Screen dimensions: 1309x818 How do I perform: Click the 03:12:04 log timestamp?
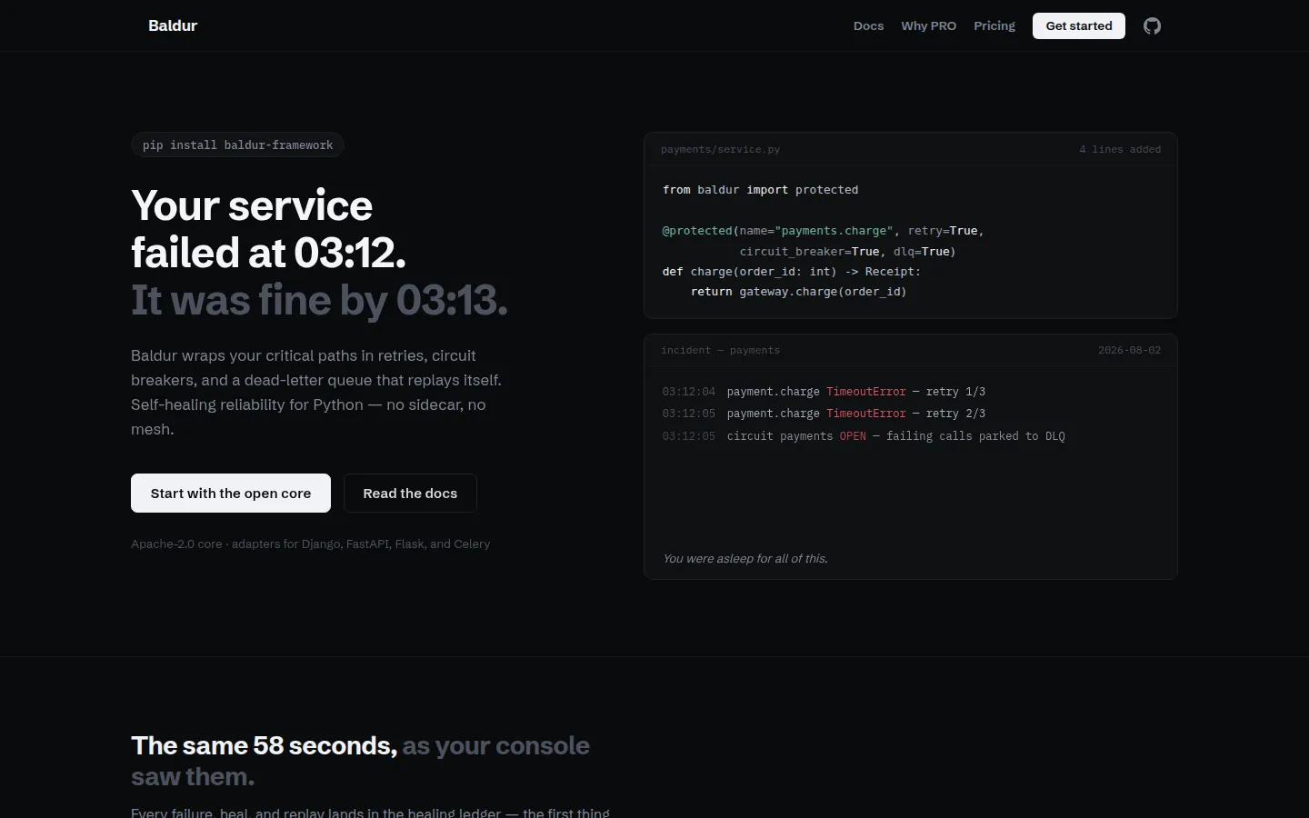[x=688, y=392]
